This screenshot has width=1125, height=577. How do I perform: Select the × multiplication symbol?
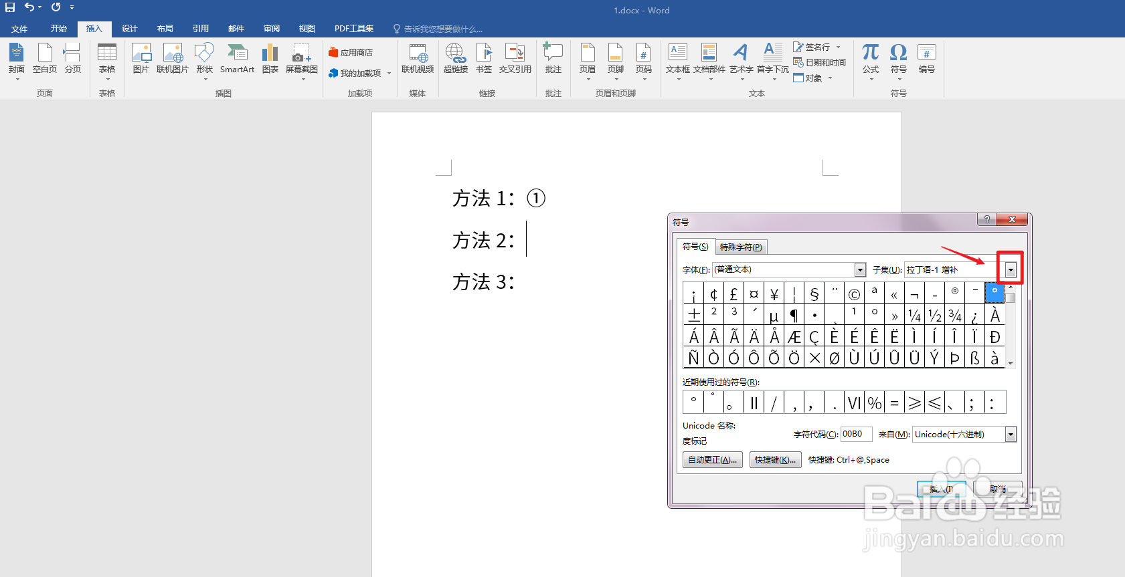[814, 358]
